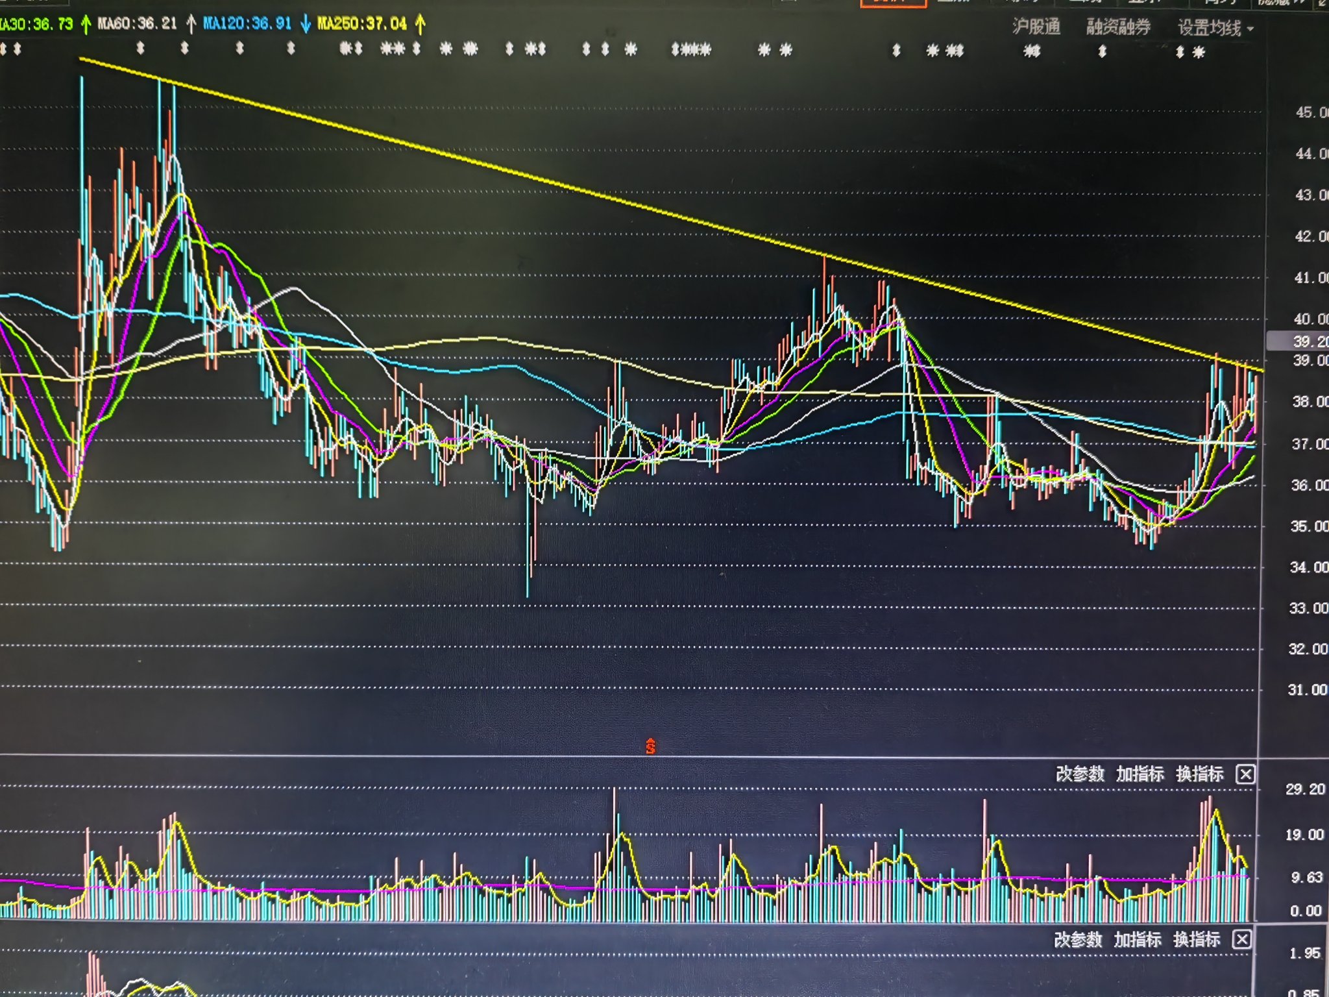Select the orange highlighted tab at top
The image size is (1329, 997).
[893, 3]
